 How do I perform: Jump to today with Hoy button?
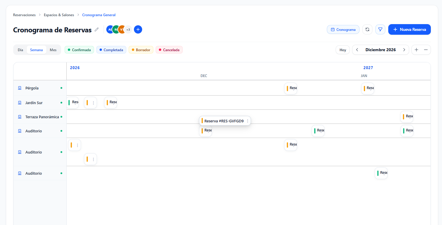coord(343,50)
